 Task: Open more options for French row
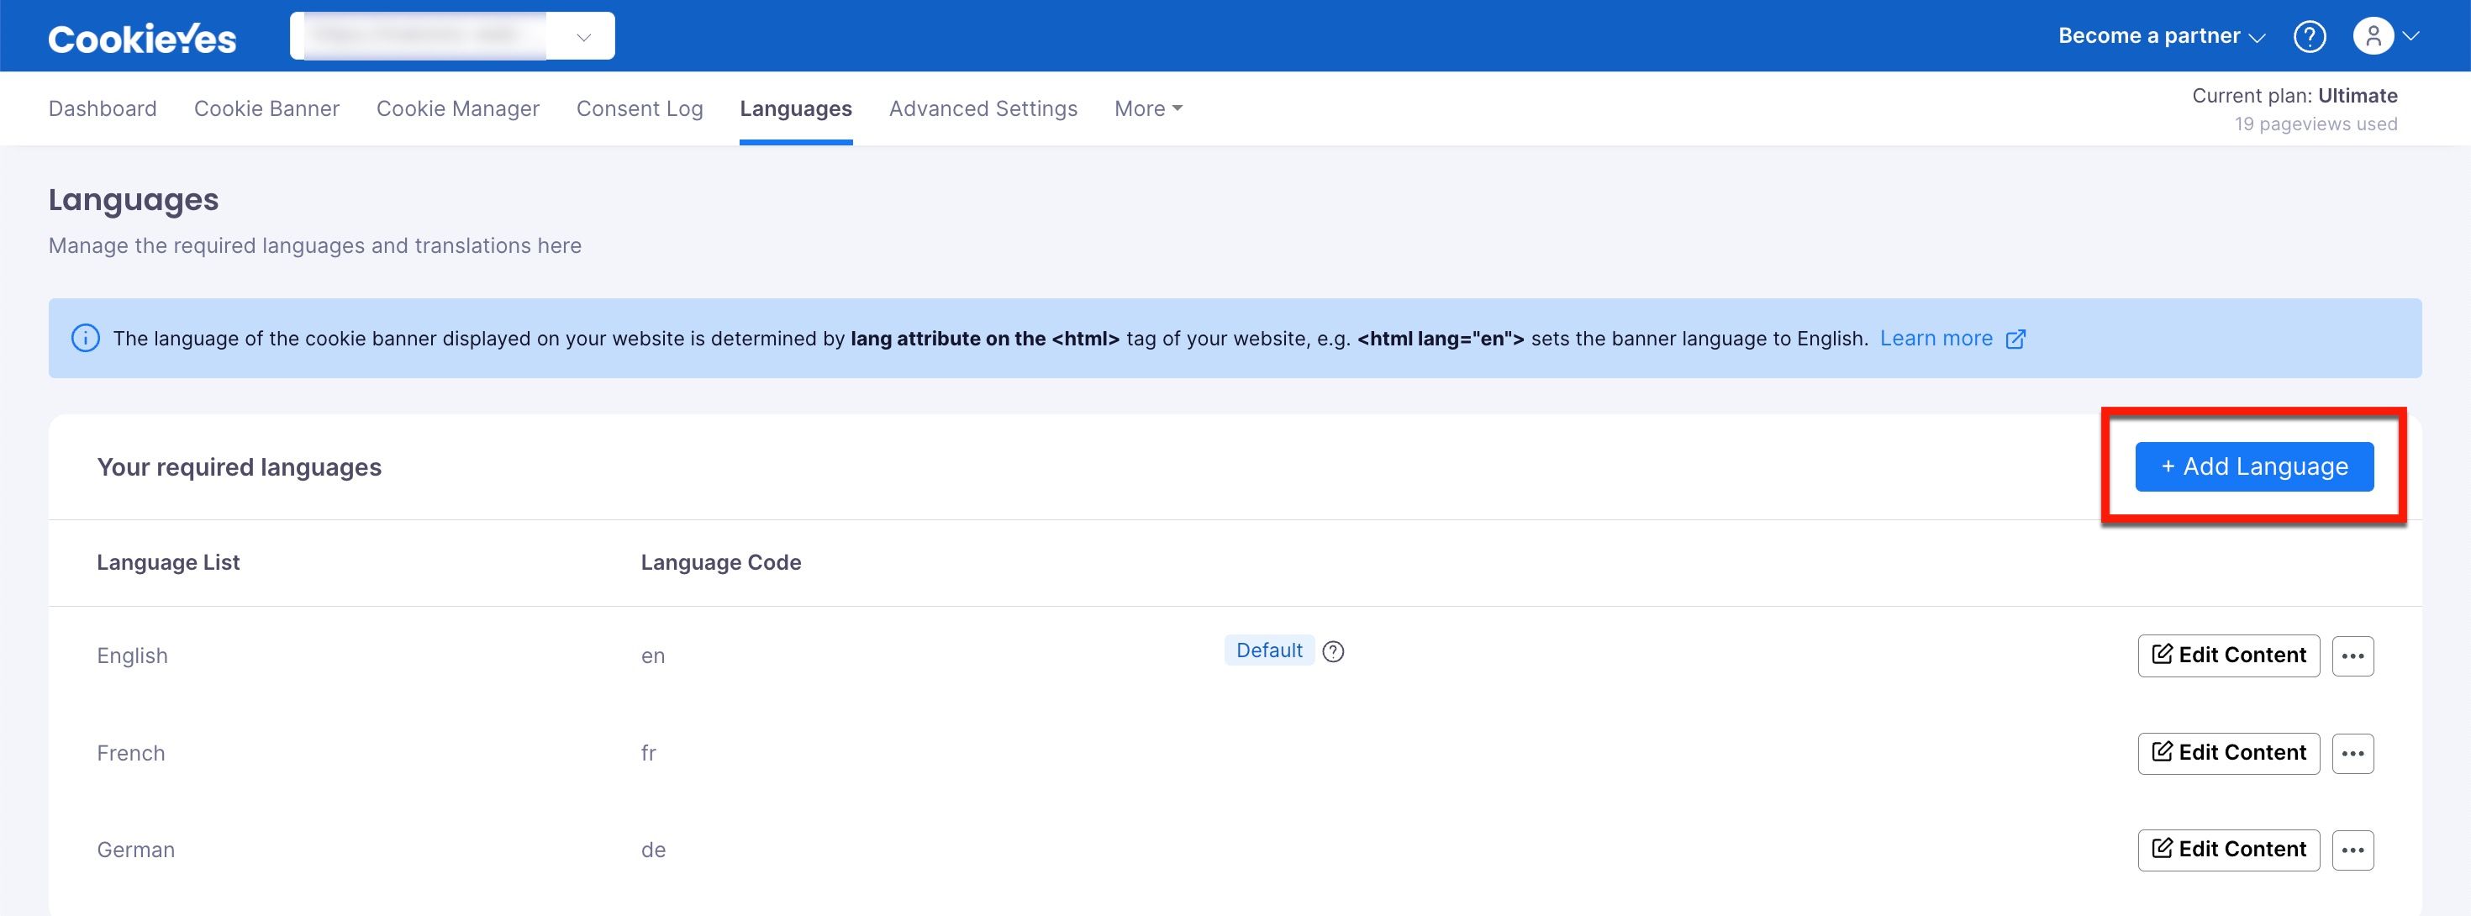(2352, 754)
